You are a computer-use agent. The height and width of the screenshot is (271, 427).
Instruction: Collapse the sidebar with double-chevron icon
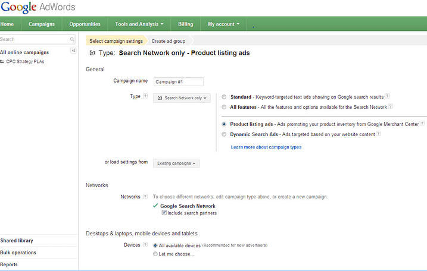point(73,51)
